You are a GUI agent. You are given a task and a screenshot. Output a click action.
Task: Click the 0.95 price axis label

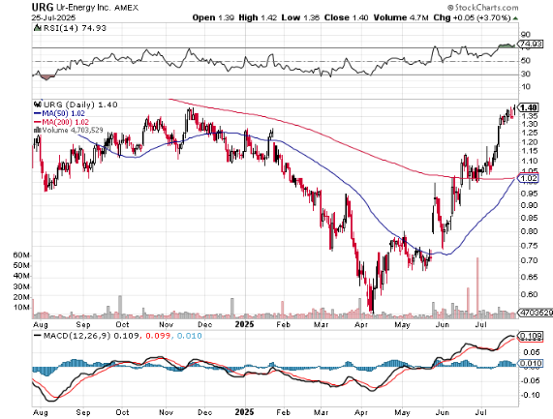(x=529, y=194)
